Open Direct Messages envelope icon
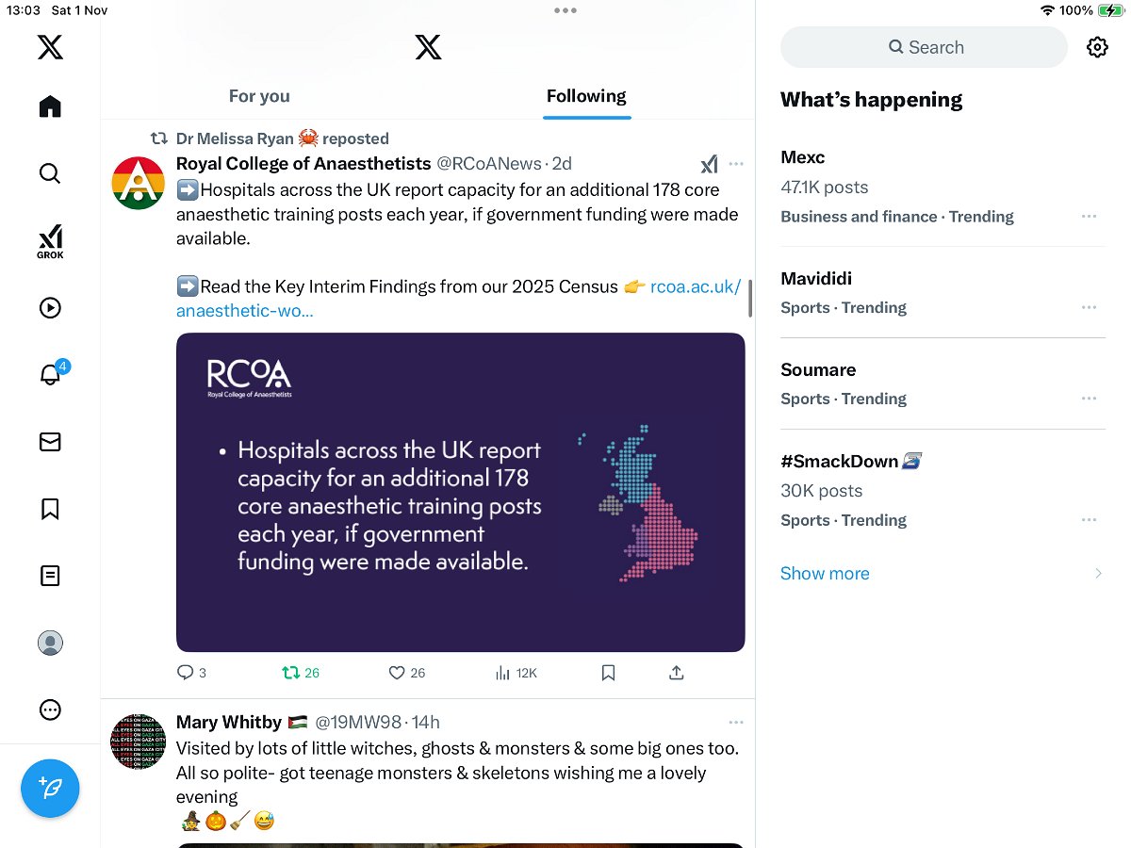 click(50, 442)
